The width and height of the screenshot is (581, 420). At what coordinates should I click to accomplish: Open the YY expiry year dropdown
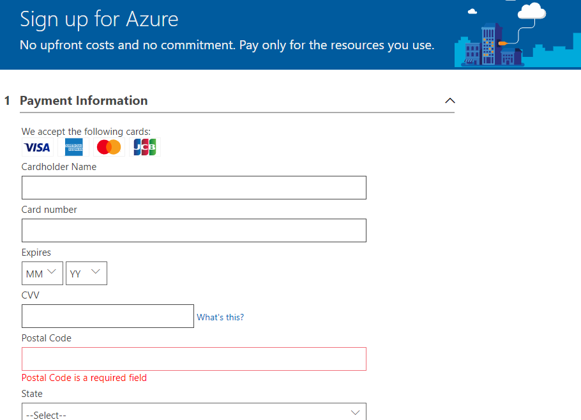[86, 274]
